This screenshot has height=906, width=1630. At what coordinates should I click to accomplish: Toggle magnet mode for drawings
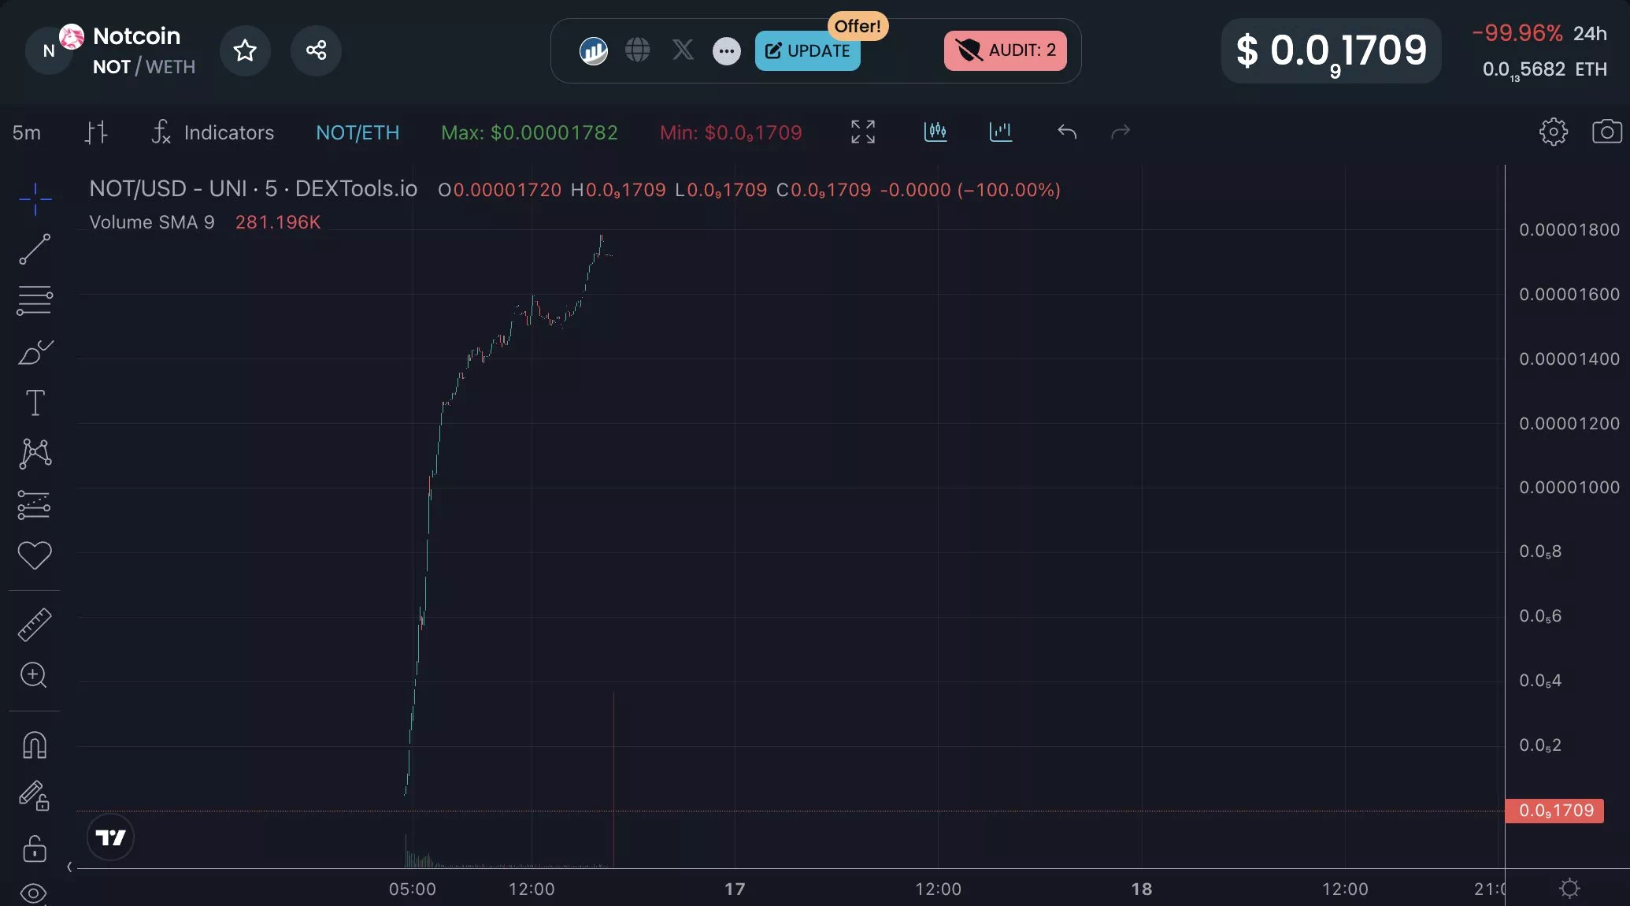35,744
